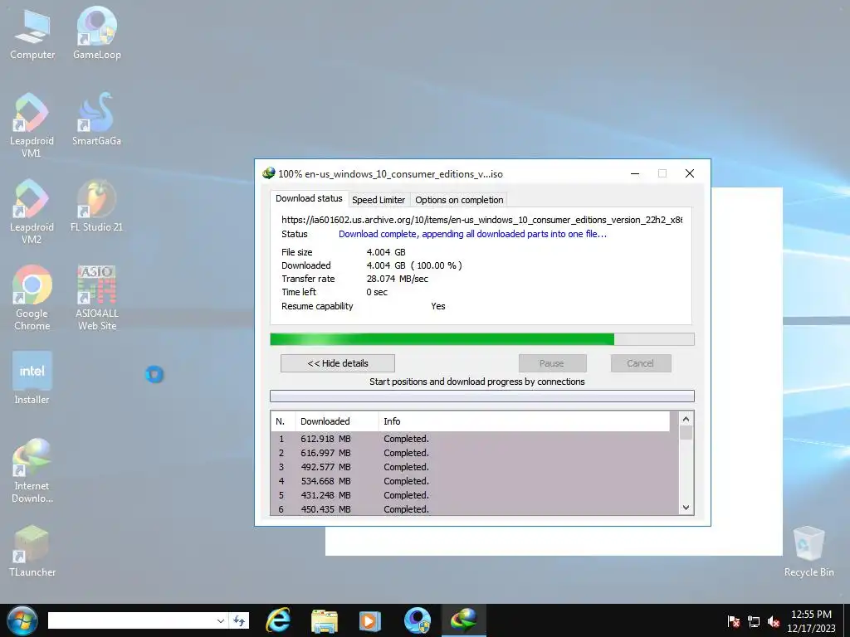Screen dimensions: 850x637
Task: Select the Intel Installer desktop icon
Action: tap(32, 378)
